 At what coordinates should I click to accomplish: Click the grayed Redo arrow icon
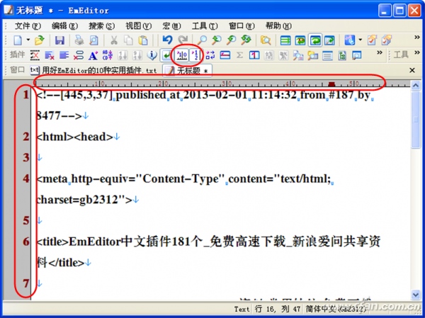click(x=183, y=40)
